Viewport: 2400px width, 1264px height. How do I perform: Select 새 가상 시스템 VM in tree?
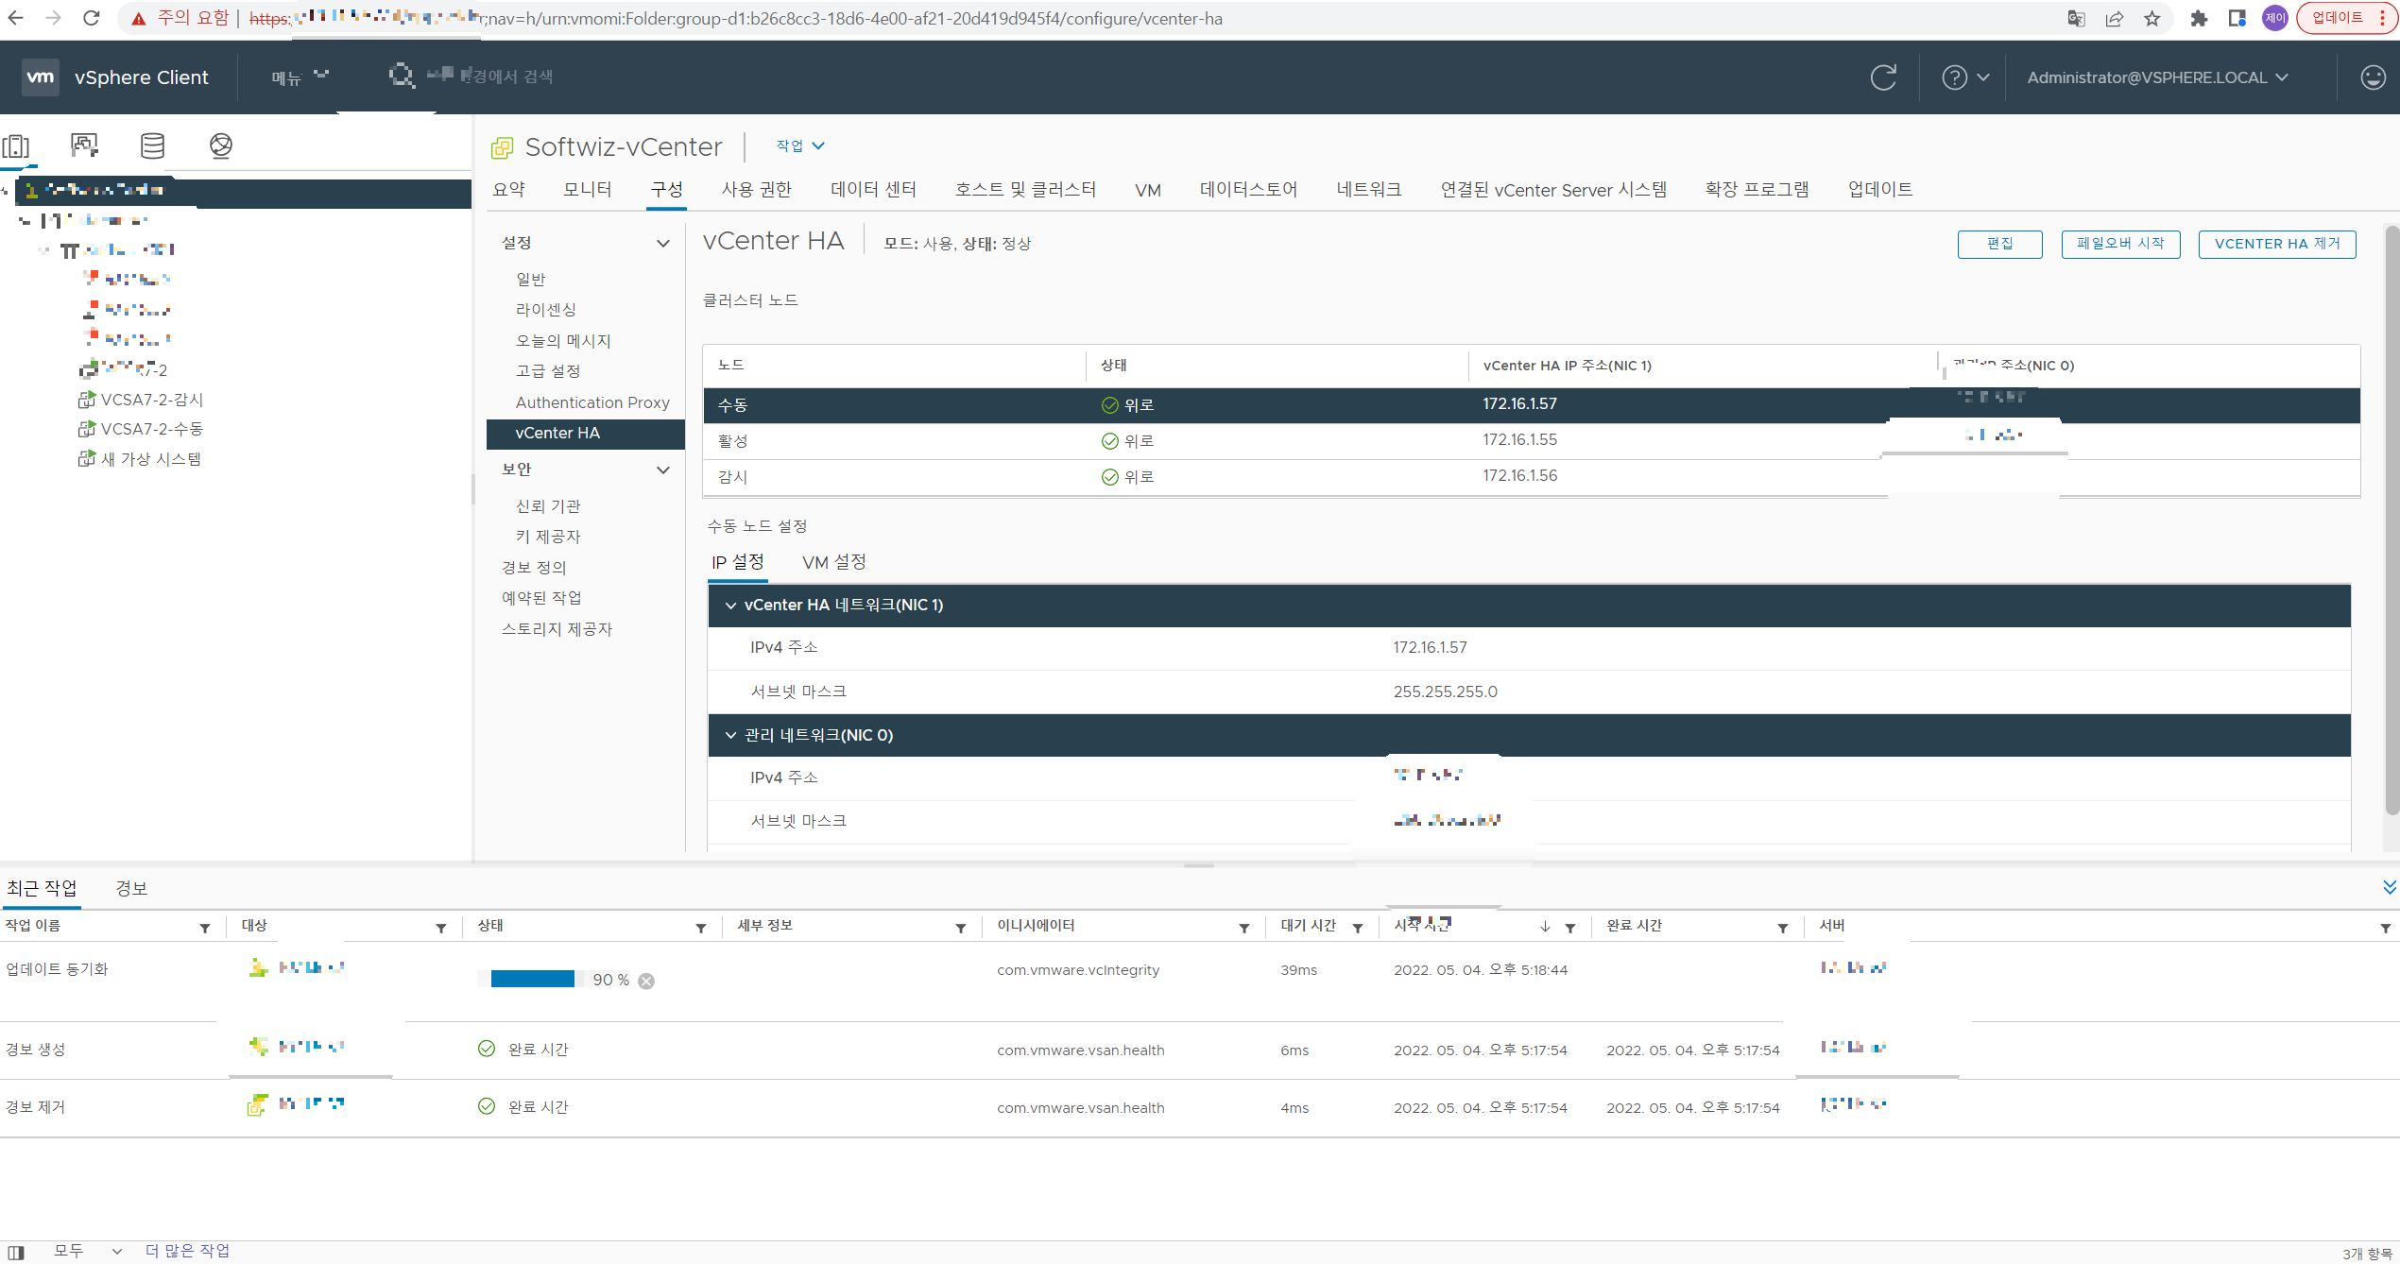[x=151, y=459]
